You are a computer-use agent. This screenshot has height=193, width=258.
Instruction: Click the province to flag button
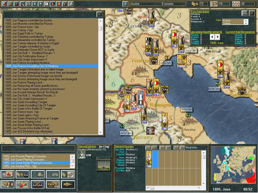click(x=8, y=184)
